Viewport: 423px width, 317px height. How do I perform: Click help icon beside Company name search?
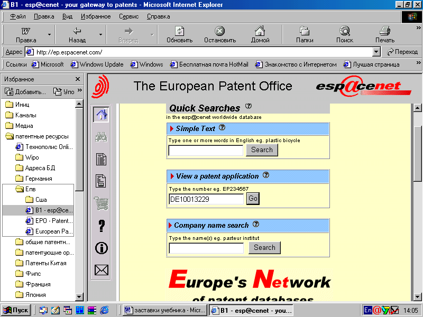tap(256, 224)
